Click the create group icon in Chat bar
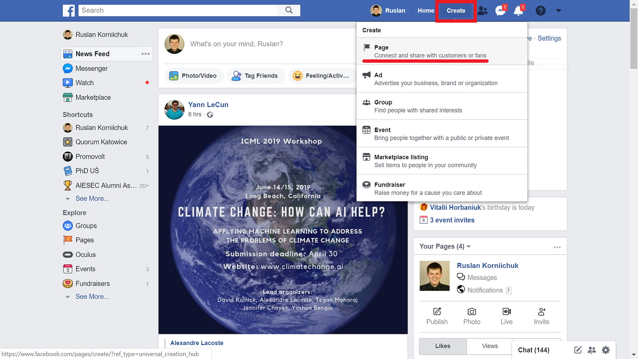The image size is (638, 359). point(592,350)
